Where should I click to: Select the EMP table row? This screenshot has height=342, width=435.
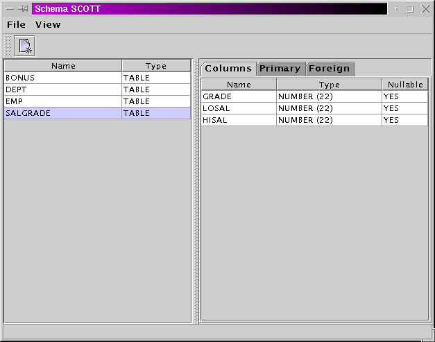62,101
